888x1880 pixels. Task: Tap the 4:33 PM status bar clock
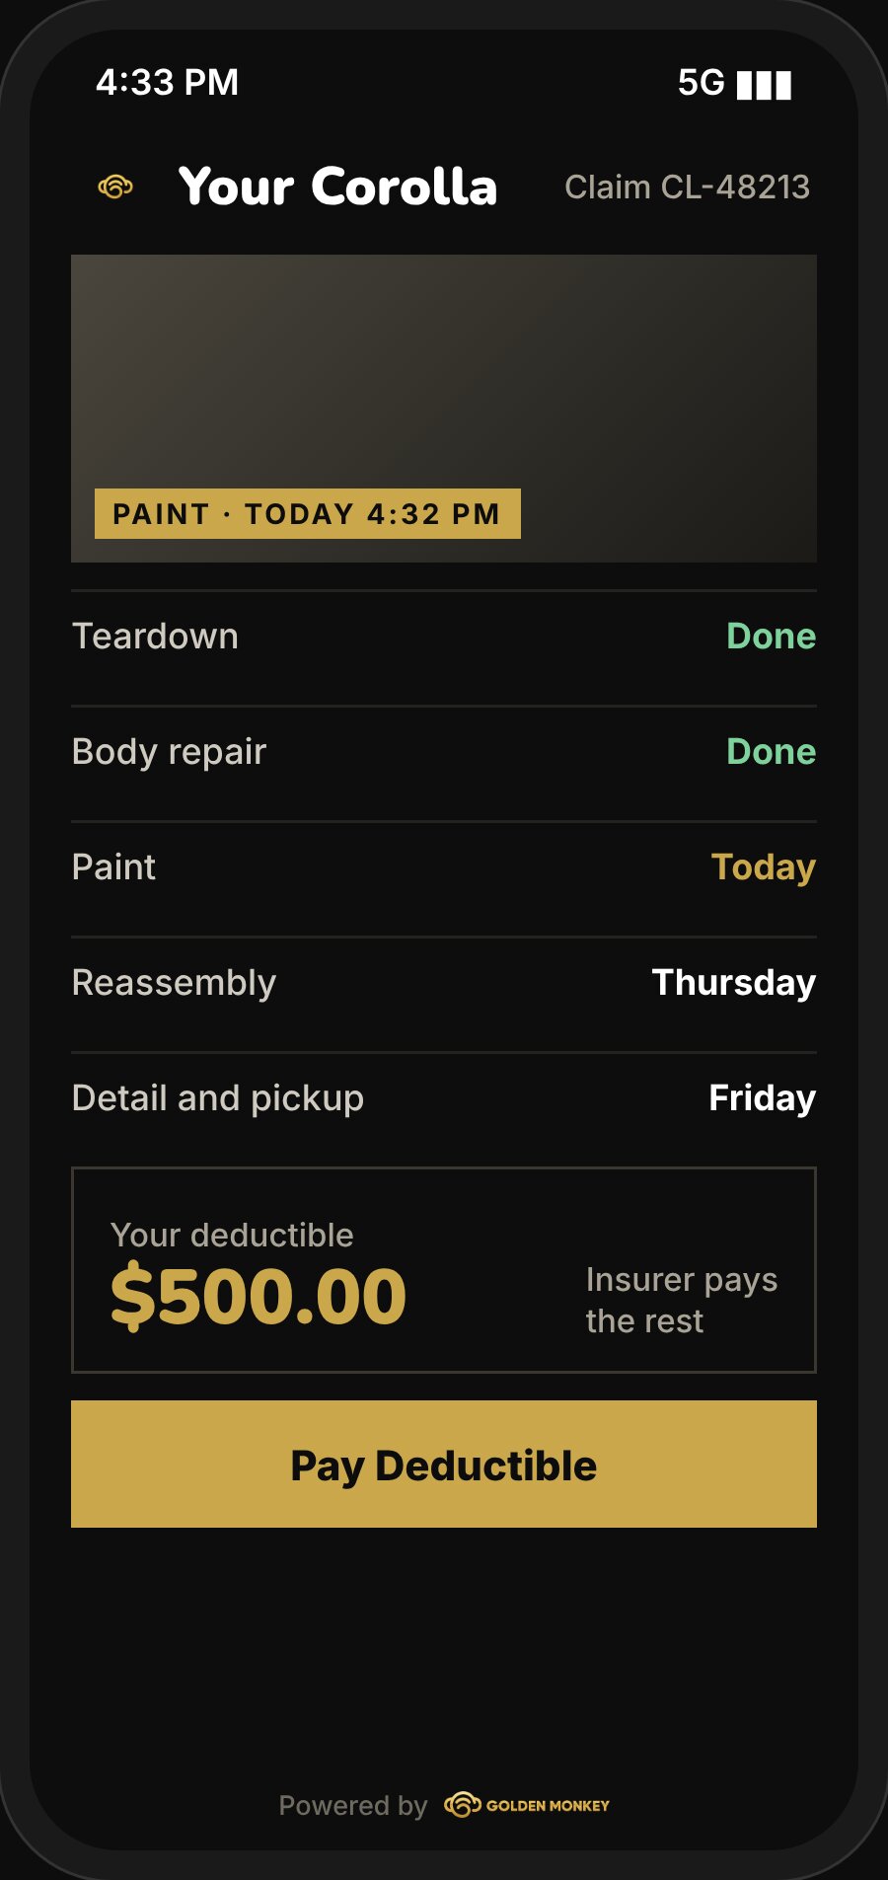(x=168, y=83)
